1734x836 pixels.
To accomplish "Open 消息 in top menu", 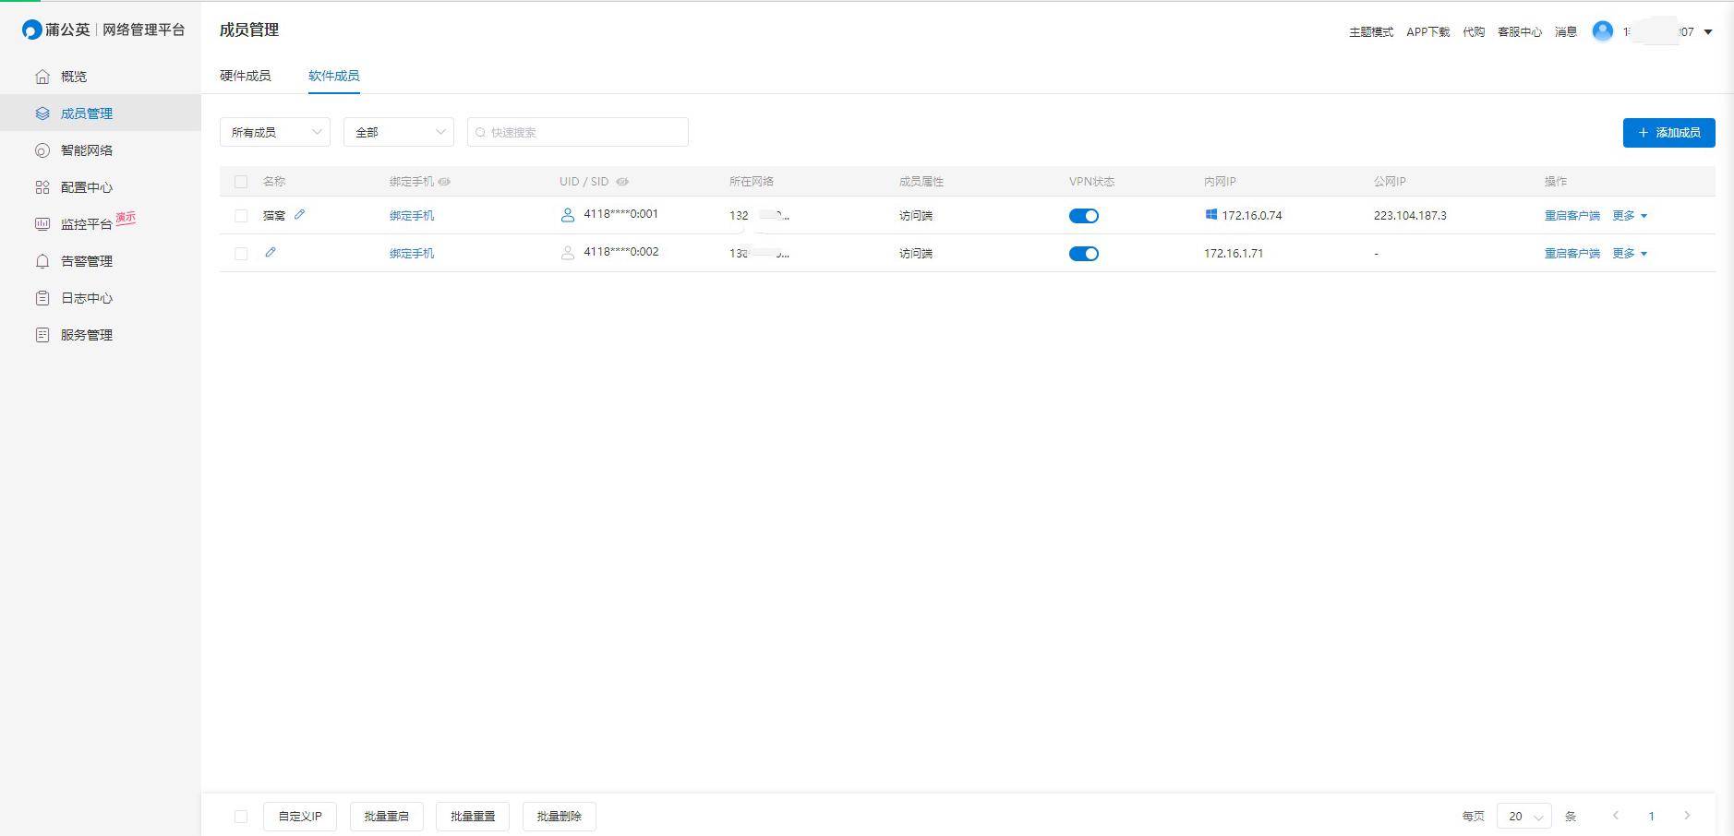I will pyautogui.click(x=1566, y=32).
